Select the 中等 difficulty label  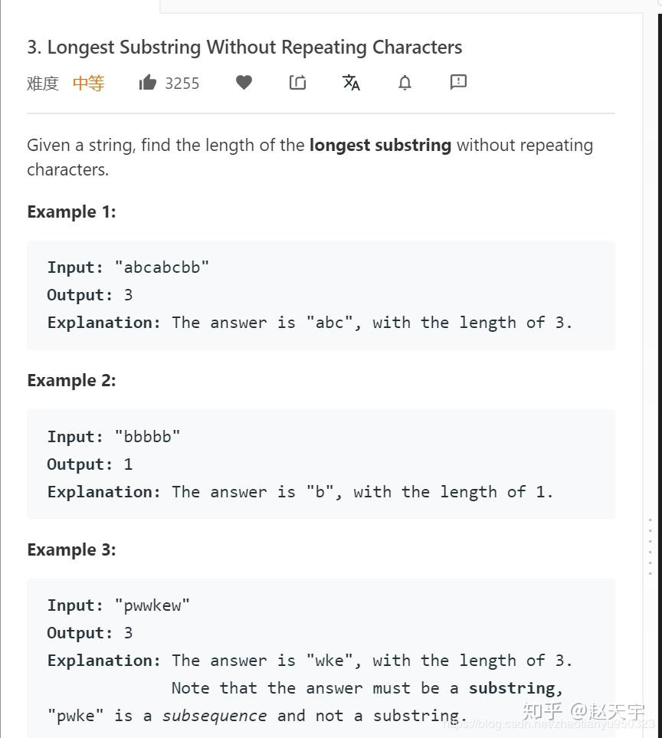(88, 84)
